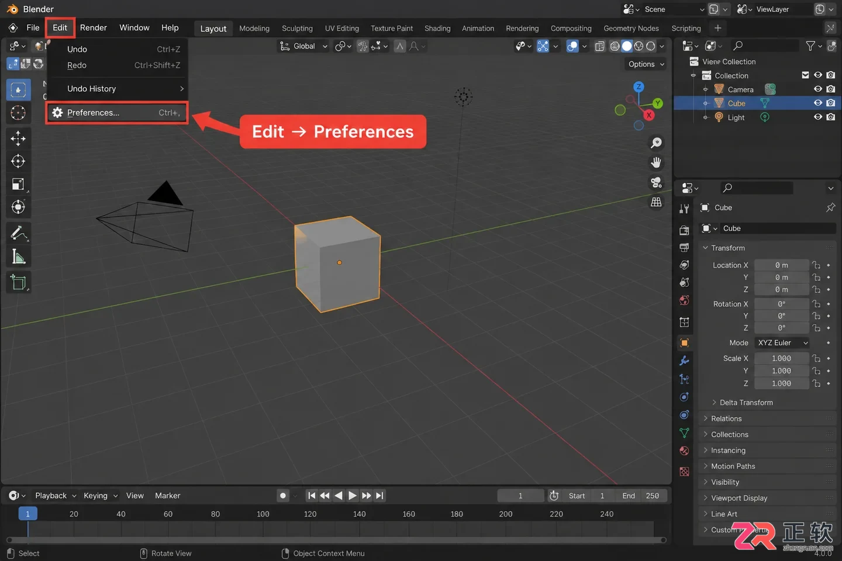
Task: Click the outliner search field
Action: tap(765, 46)
